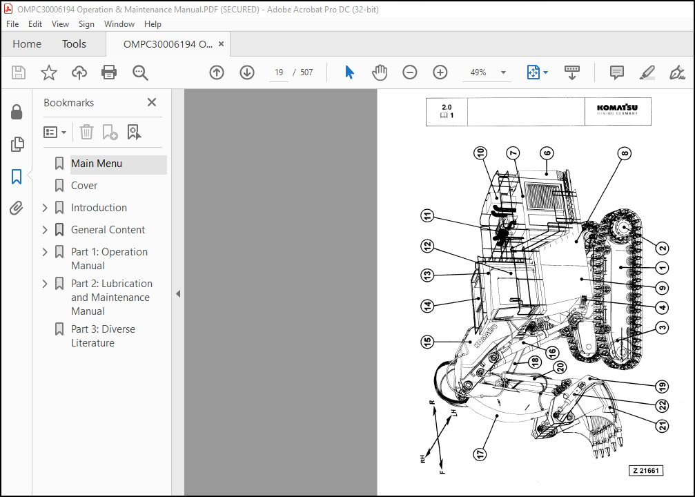695x497 pixels.
Task: Open the fit page options dropdown arrow
Action: point(546,72)
